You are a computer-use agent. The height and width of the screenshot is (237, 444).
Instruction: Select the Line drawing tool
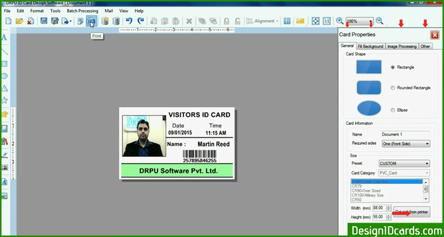tap(4, 51)
